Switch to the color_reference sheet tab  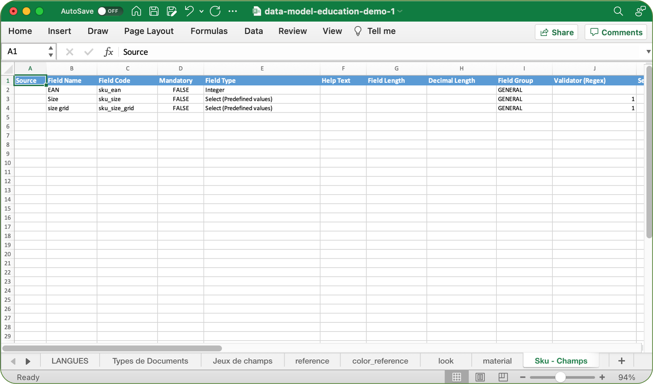click(380, 361)
